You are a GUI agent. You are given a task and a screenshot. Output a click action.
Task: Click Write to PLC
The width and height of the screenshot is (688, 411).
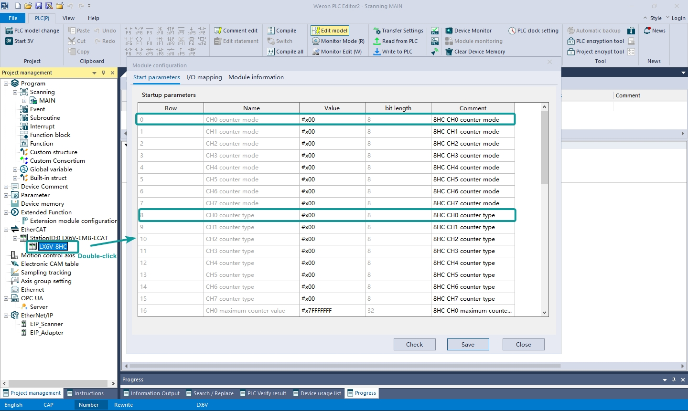393,52
